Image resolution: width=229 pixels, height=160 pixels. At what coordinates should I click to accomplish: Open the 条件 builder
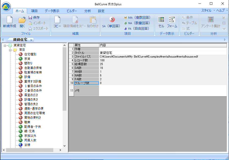[188, 18]
